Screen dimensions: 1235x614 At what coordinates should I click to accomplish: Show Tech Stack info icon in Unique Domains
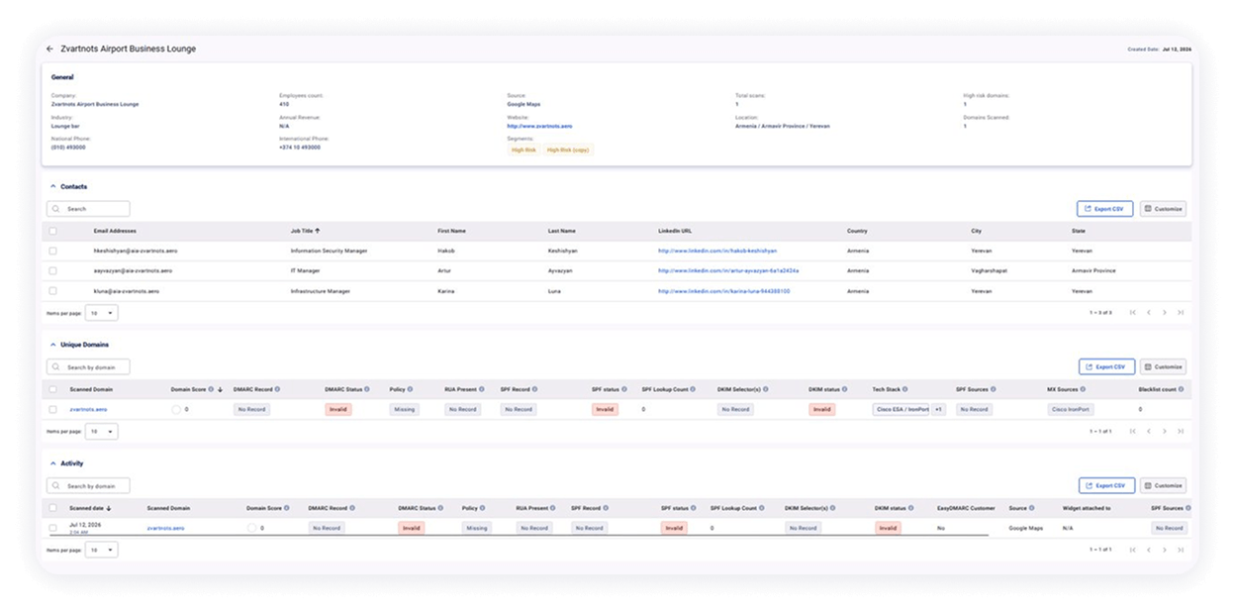click(904, 389)
